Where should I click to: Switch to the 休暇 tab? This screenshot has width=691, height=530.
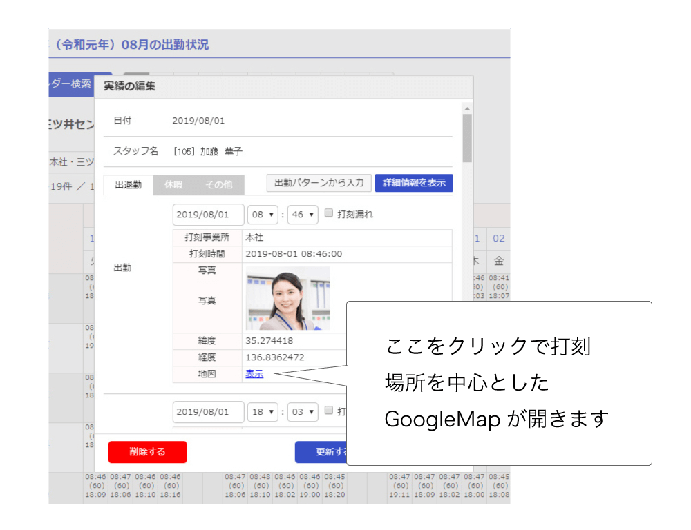pos(173,185)
